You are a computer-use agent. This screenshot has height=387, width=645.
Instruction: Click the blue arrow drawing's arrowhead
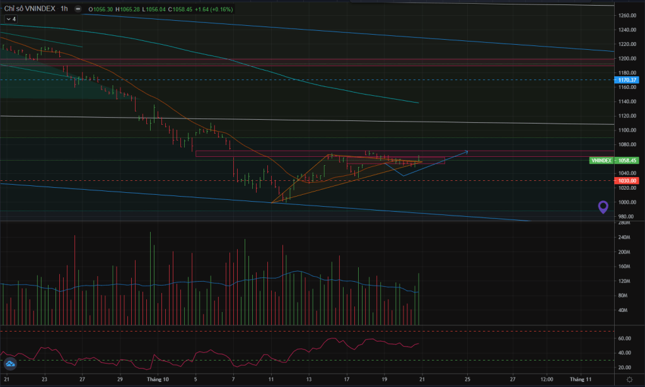[x=466, y=151]
